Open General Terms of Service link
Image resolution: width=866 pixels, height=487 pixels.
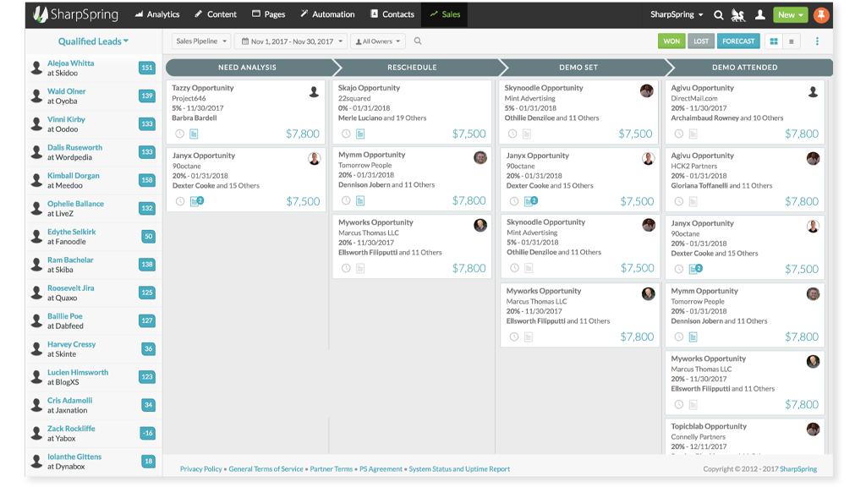(266, 468)
